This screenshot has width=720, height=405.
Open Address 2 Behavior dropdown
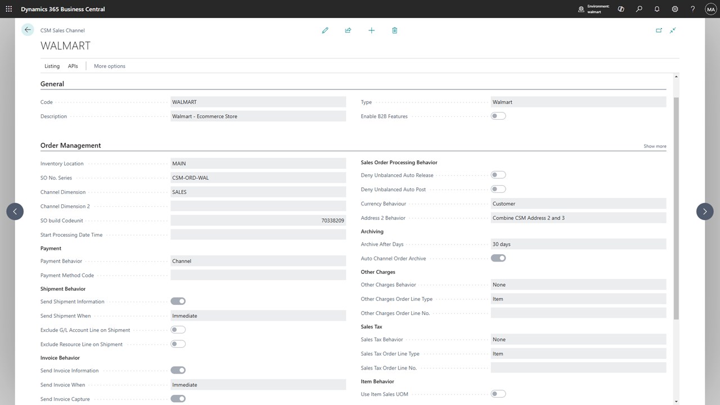tap(578, 218)
